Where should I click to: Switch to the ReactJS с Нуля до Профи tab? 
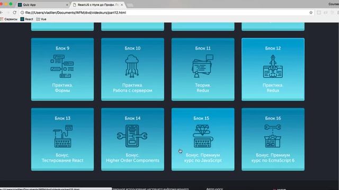click(97, 5)
